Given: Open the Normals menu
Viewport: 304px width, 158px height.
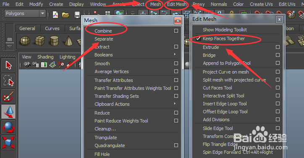Looking at the screenshot, I should [219, 4].
